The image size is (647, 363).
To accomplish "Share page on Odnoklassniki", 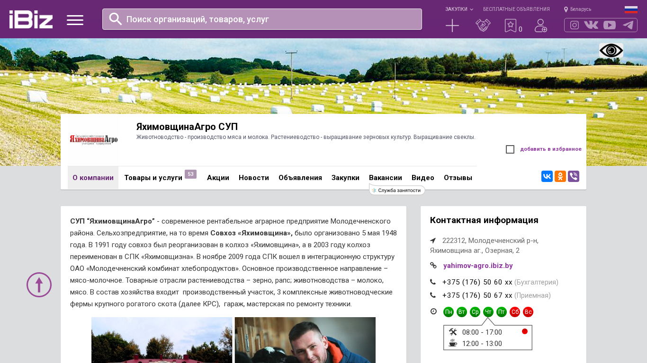I will point(560,176).
